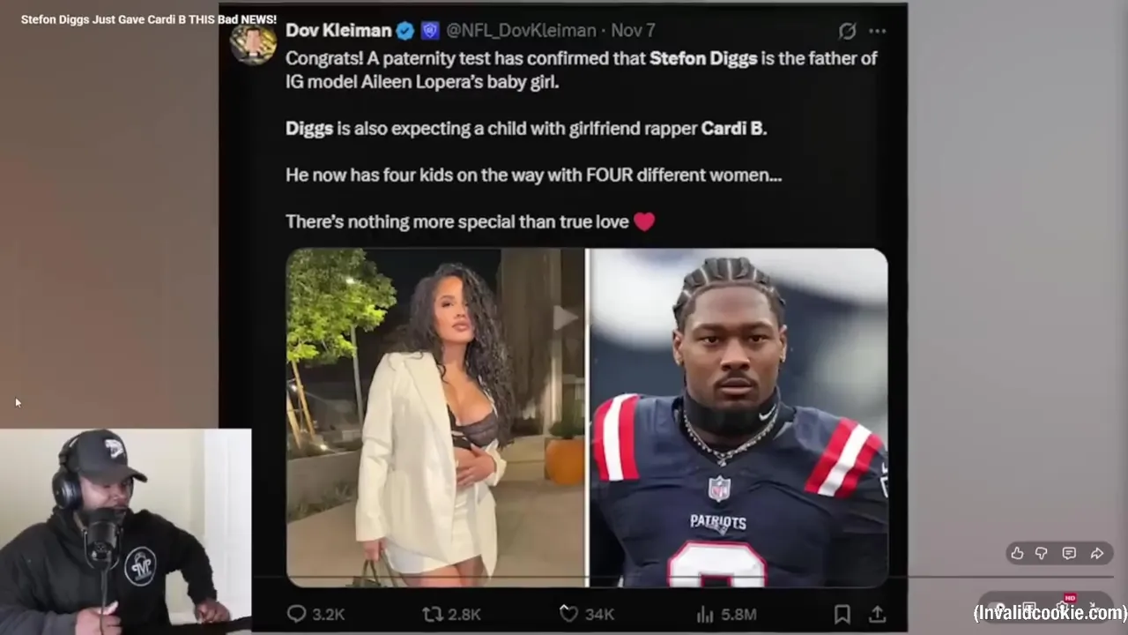
Task: Share the video using arrow icon
Action: pyautogui.click(x=1097, y=553)
